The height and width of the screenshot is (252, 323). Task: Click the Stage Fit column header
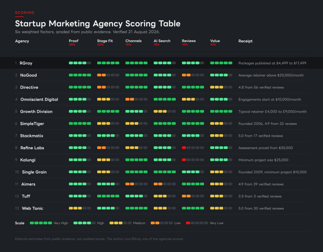[x=105, y=41]
